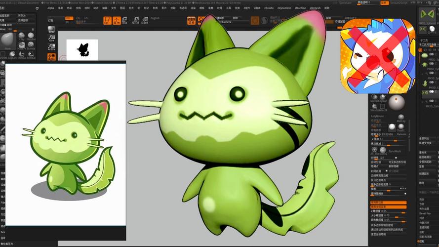Pick the Clay brush
The height and width of the screenshot is (247, 439).
tap(22, 37)
